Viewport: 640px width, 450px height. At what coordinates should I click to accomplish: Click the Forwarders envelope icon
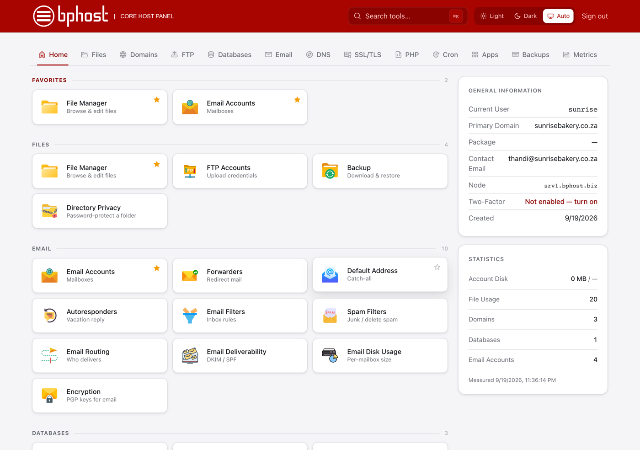pyautogui.click(x=190, y=275)
